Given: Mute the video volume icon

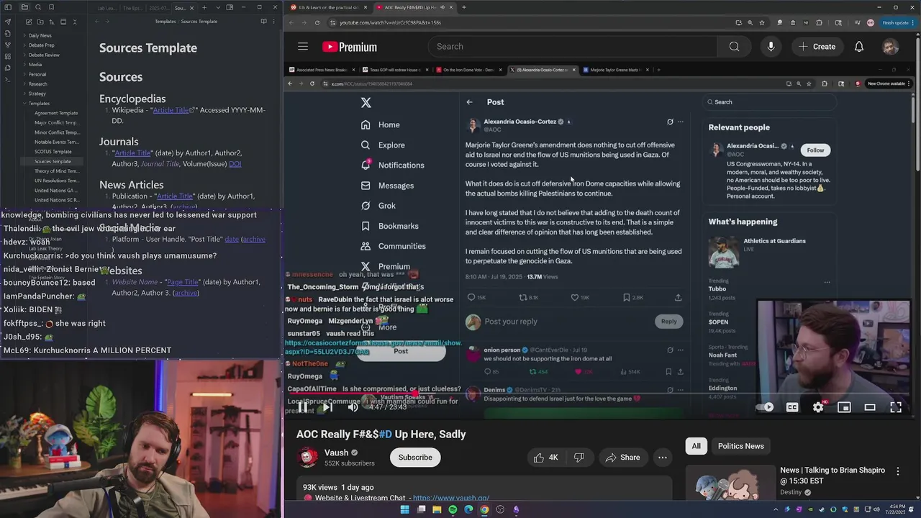Looking at the screenshot, I should tap(353, 407).
